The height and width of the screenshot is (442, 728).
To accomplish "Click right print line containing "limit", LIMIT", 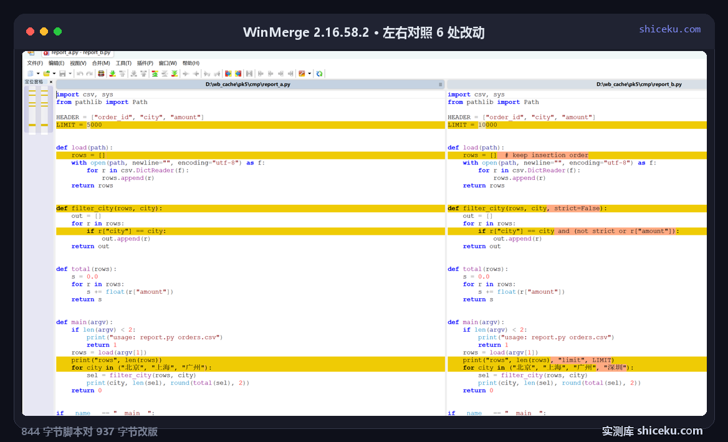I will [577, 360].
